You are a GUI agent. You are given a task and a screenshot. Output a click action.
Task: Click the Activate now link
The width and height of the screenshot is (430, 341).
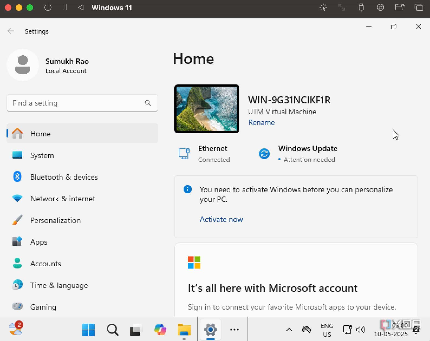(x=221, y=219)
